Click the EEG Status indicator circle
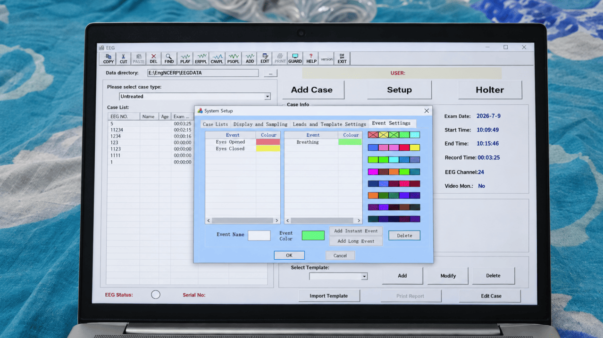This screenshot has width=603, height=338. coord(156,295)
